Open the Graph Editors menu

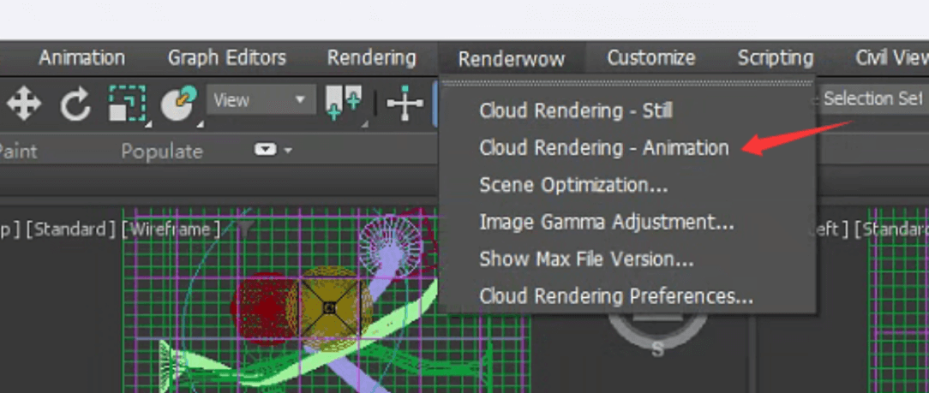(227, 58)
